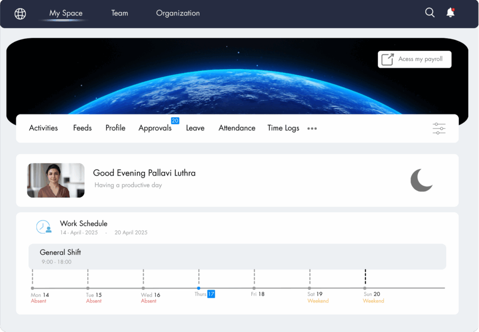Click the globe icon in the top bar
The height and width of the screenshot is (332, 479).
pyautogui.click(x=20, y=14)
